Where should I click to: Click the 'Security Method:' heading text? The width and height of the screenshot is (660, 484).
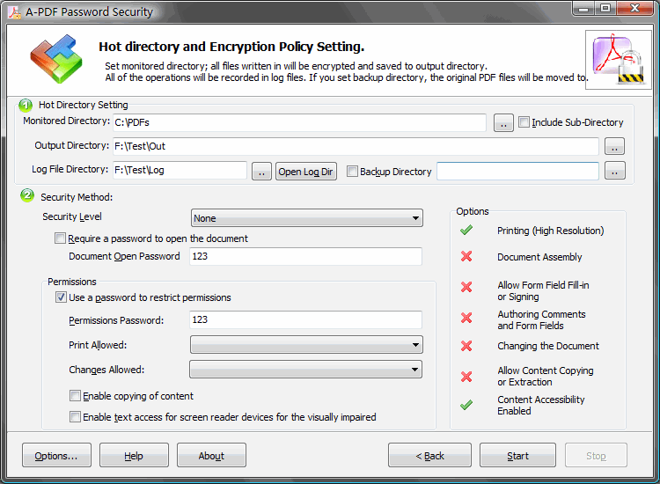(77, 197)
